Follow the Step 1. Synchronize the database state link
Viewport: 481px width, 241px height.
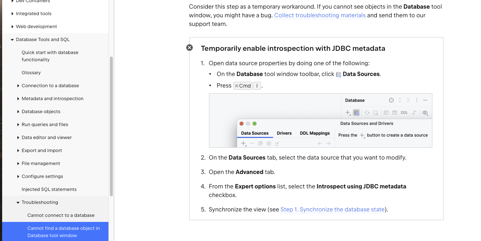(x=332, y=209)
